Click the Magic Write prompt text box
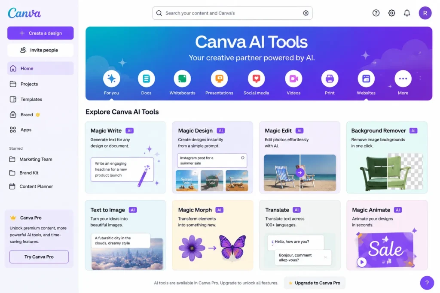The height and width of the screenshot is (293, 440). point(122,169)
